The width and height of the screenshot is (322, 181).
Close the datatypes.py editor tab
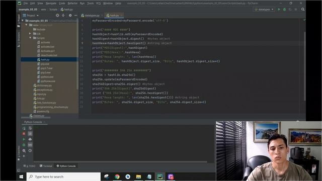[x=102, y=16]
